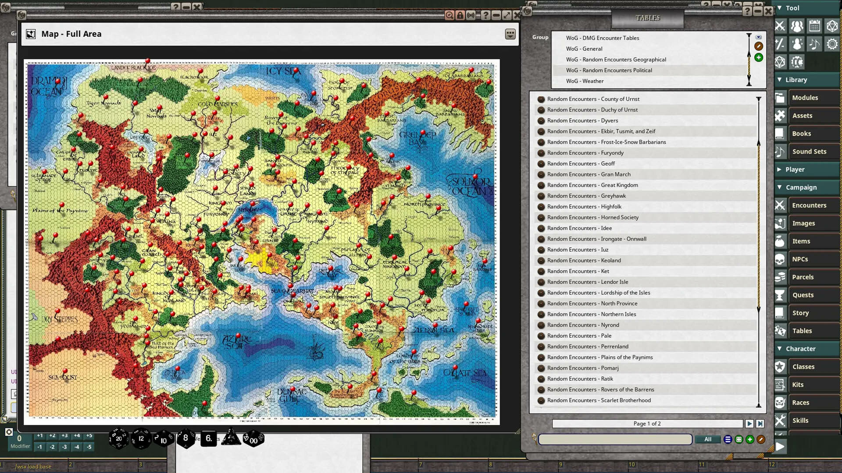Open the Modifiers tool (+/- icon)
This screenshot has width=842, height=473.
(780, 44)
